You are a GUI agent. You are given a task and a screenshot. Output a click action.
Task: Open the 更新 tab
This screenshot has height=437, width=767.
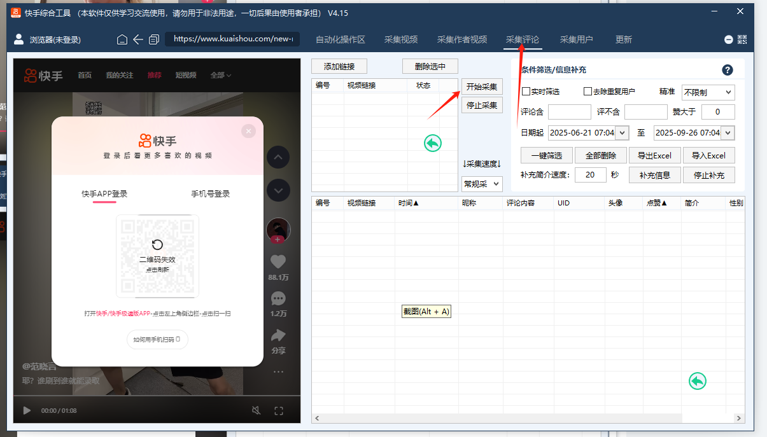624,39
